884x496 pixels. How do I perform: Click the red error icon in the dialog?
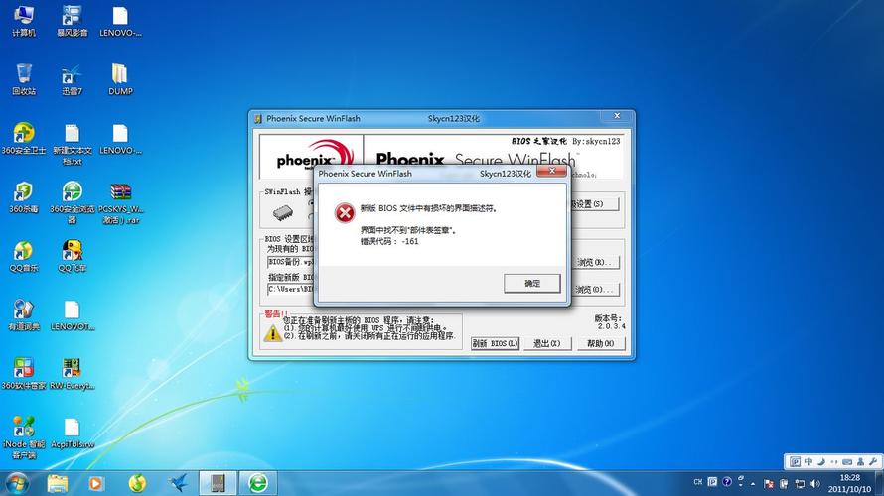pyautogui.click(x=345, y=213)
